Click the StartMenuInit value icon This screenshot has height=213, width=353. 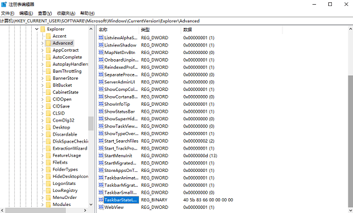click(x=101, y=155)
